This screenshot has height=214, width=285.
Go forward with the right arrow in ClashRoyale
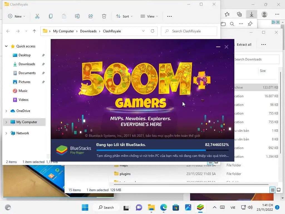(18, 31)
